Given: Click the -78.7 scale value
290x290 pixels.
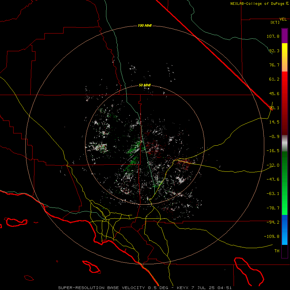Looking at the screenshot, I should (273, 208).
